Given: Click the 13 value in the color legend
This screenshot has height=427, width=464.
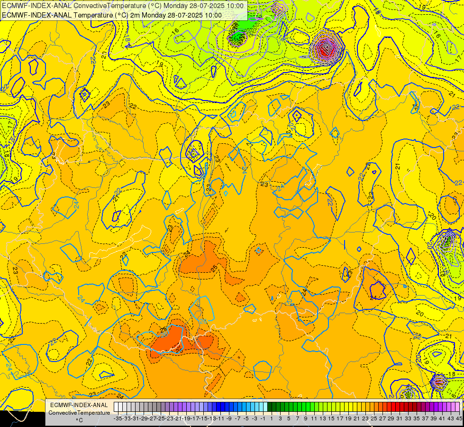Looking at the screenshot, I should click(323, 418).
